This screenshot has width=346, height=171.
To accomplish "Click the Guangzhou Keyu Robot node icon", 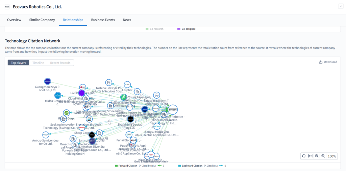I will pos(47,81).
